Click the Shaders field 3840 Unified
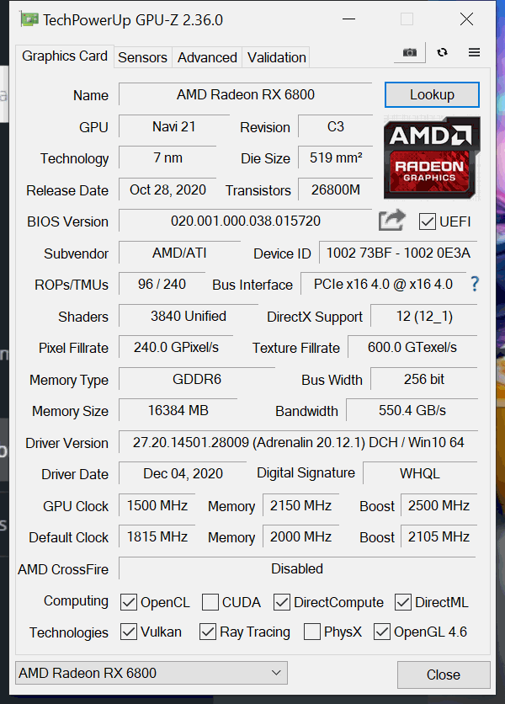The width and height of the screenshot is (505, 704). point(189,316)
